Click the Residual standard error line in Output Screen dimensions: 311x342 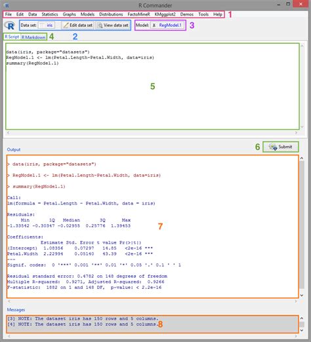pyautogui.click(x=87, y=276)
